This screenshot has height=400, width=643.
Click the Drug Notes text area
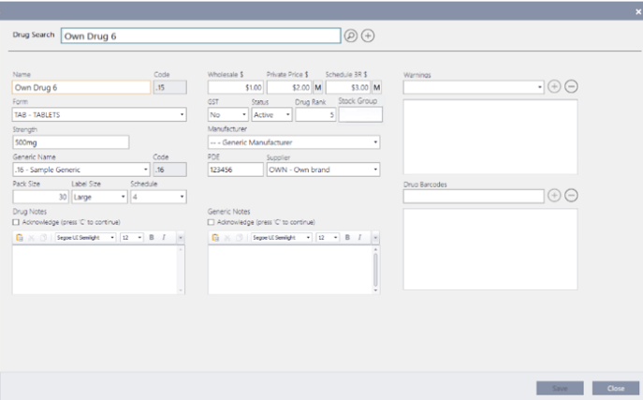95,270
